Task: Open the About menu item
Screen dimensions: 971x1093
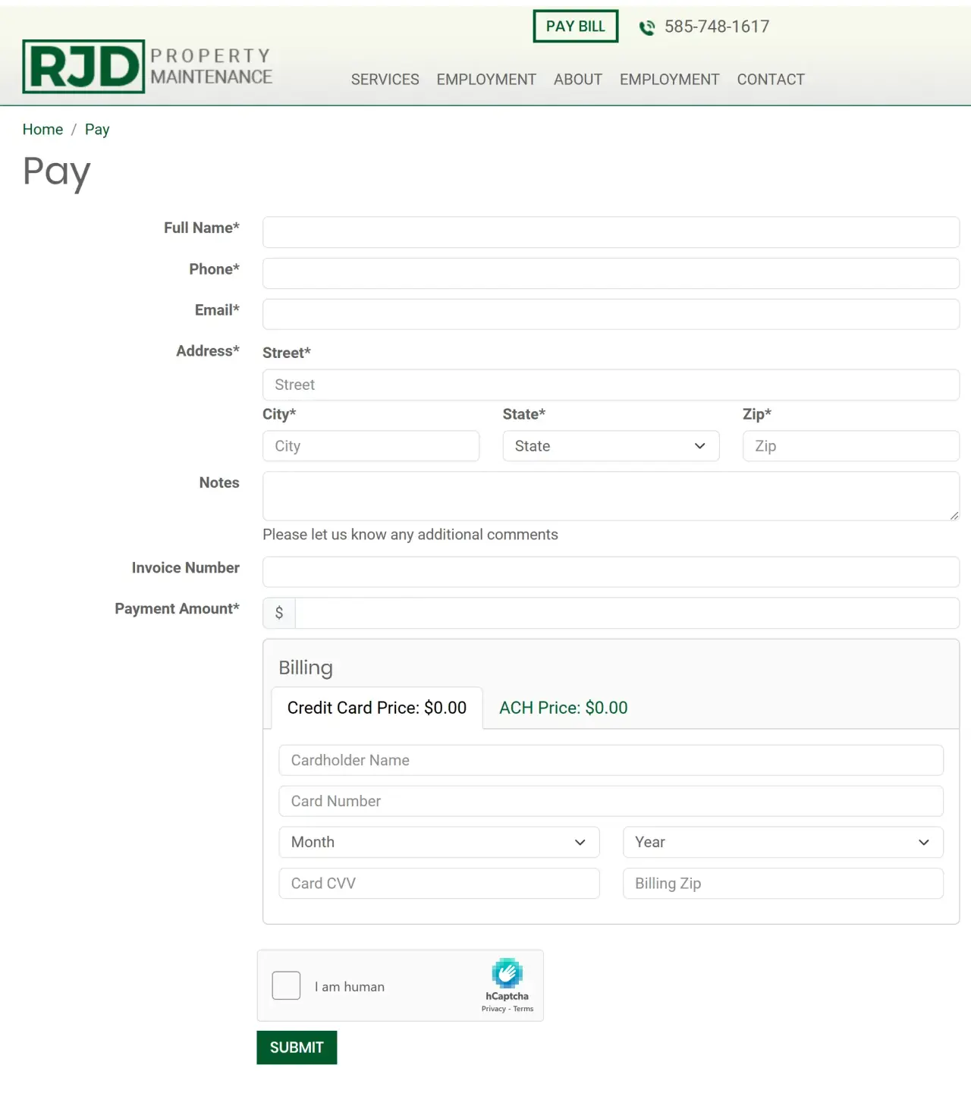Action: click(578, 80)
